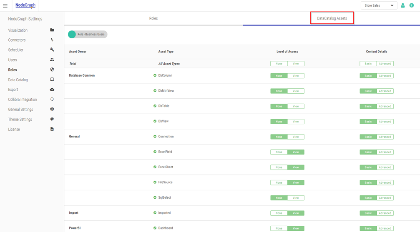This screenshot has width=420, height=232.
Task: Click the Visualization folder icon
Action: click(52, 30)
